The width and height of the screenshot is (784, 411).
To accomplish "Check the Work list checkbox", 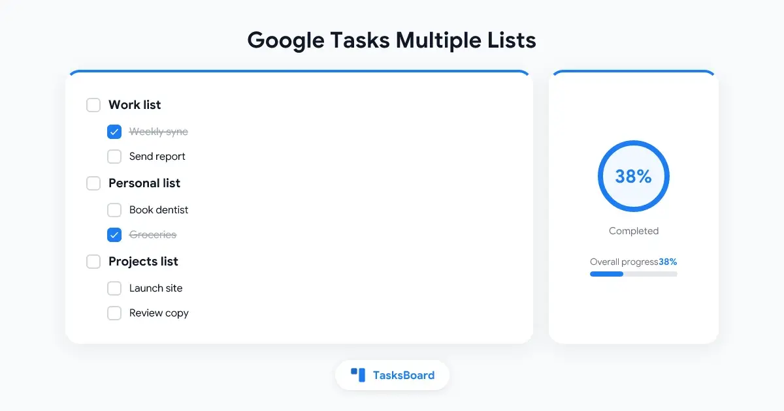I will click(93, 105).
